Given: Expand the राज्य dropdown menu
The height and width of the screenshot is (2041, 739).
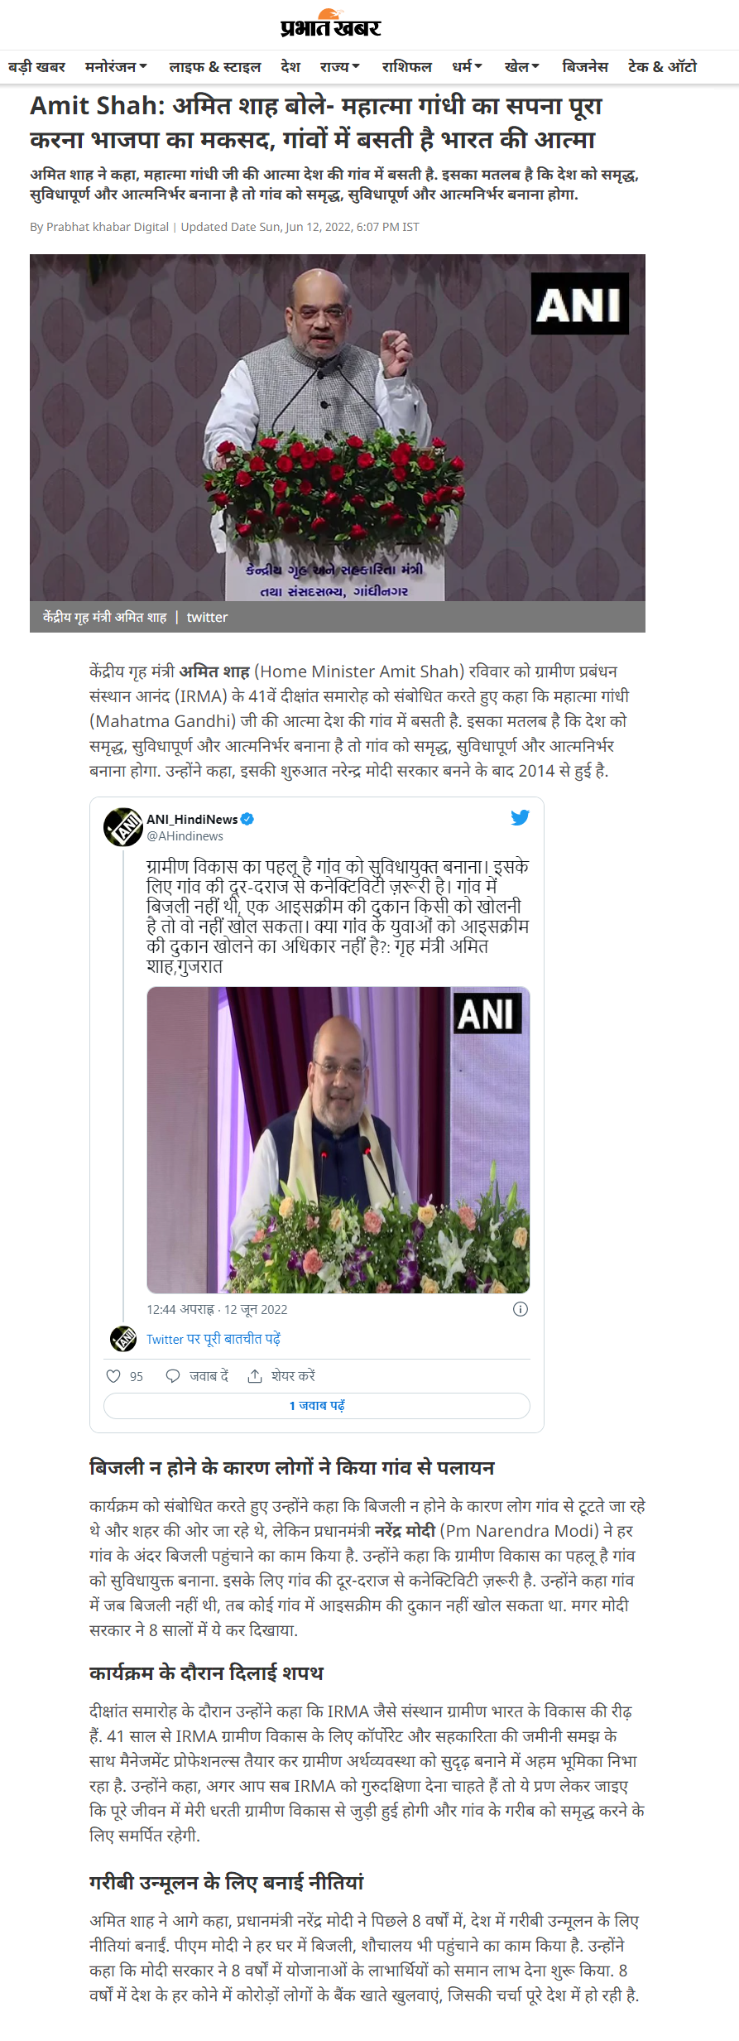Looking at the screenshot, I should tap(339, 66).
